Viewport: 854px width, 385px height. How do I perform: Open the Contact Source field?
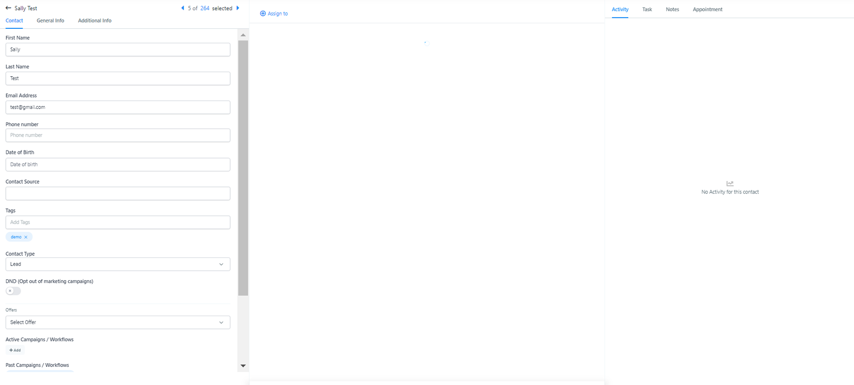117,193
